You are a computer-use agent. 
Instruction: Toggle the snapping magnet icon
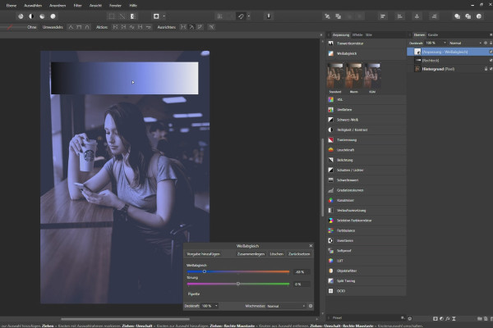(x=241, y=16)
